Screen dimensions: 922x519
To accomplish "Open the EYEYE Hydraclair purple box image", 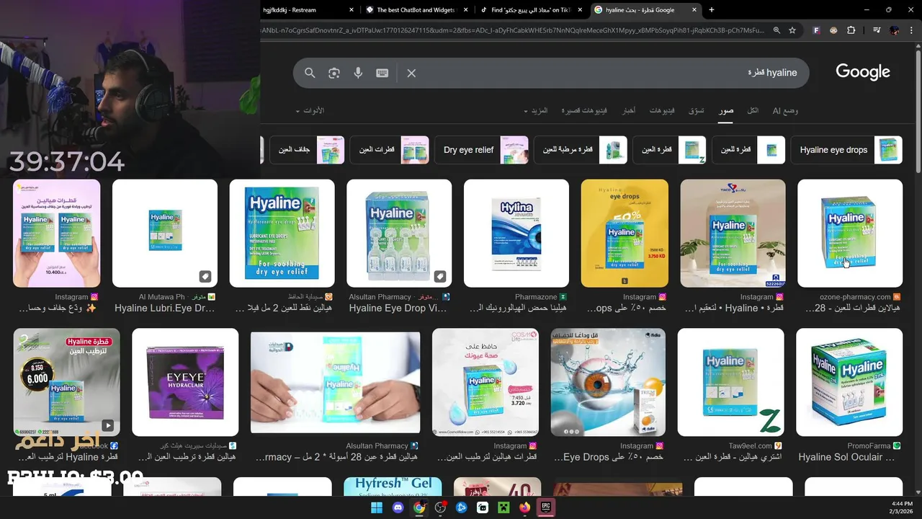I will tap(185, 382).
